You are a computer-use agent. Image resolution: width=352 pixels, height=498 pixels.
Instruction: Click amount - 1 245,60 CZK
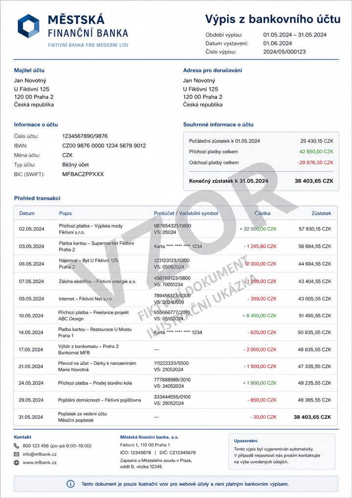260,246
